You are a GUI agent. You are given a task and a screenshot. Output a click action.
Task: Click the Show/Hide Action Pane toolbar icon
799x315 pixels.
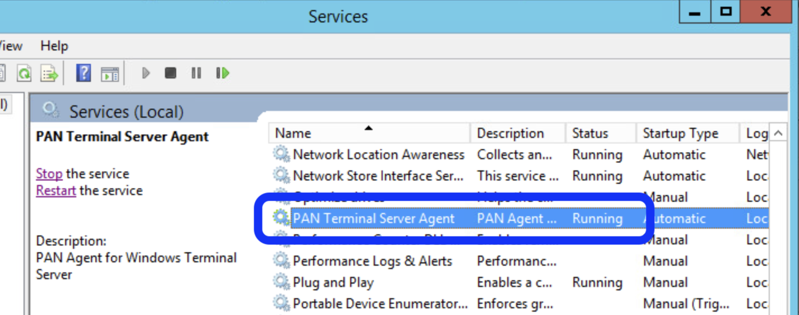(110, 73)
